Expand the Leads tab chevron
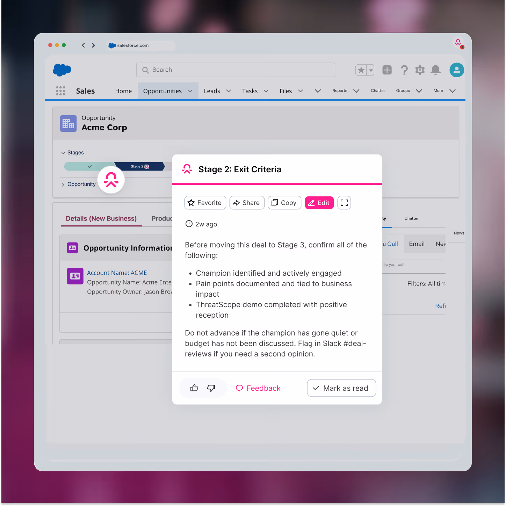Viewport: 506px width, 506px height. click(229, 91)
